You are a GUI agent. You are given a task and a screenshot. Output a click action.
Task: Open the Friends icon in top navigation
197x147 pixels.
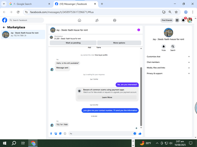click(x=97, y=20)
